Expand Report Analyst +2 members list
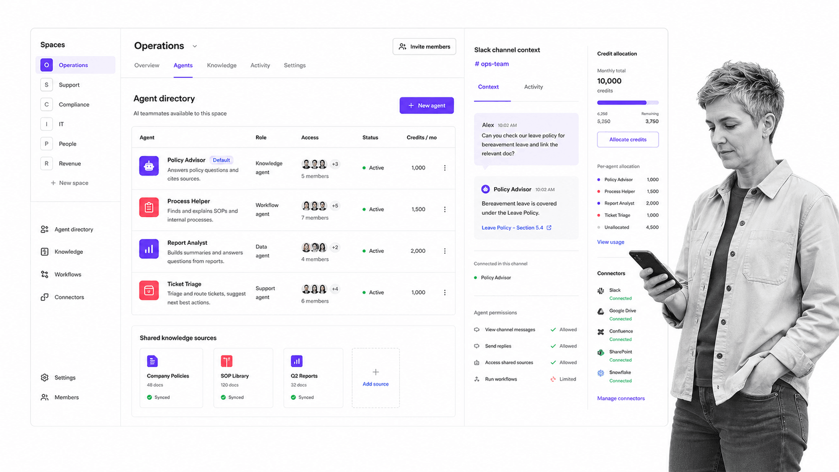Screen dimensions: 839x472 [335, 247]
